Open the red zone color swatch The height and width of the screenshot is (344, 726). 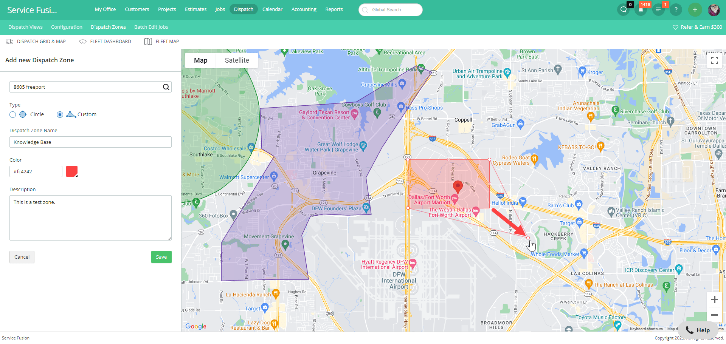72,172
